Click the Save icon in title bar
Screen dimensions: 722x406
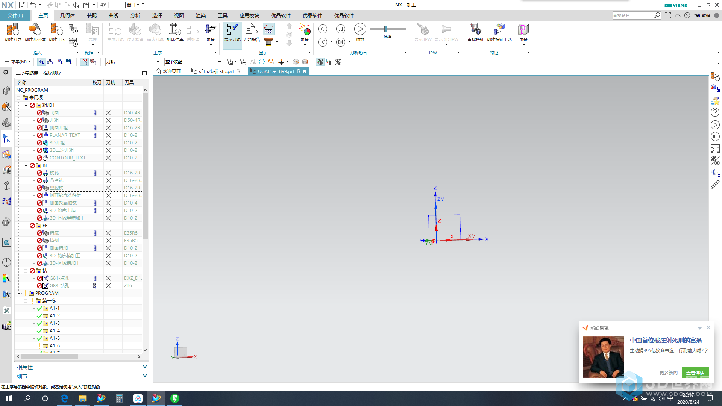point(22,5)
